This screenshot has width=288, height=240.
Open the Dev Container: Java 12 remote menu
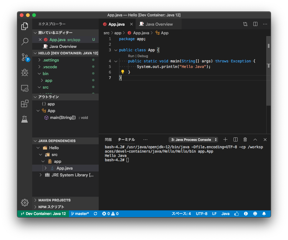click(x=43, y=214)
